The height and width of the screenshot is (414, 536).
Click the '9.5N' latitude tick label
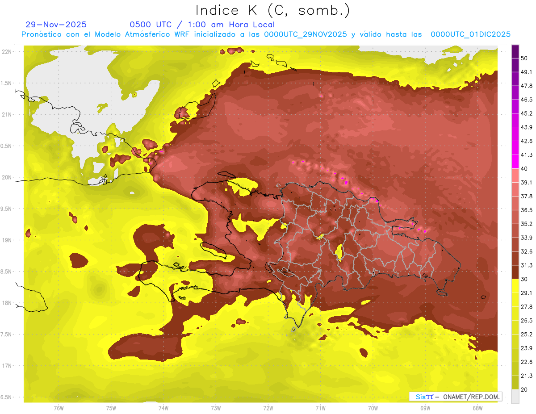click(x=7, y=209)
